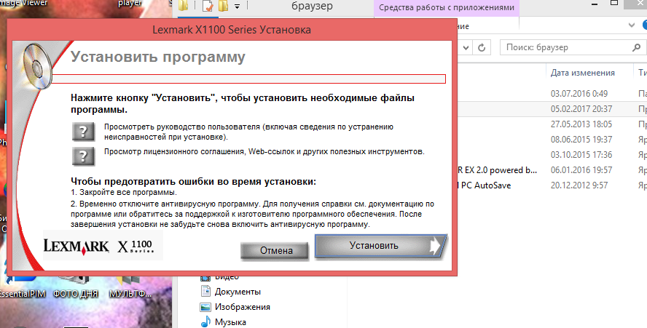This screenshot has height=328, width=647.
Task: Select the file ending EX 2.0 powered b...
Action: [497, 169]
